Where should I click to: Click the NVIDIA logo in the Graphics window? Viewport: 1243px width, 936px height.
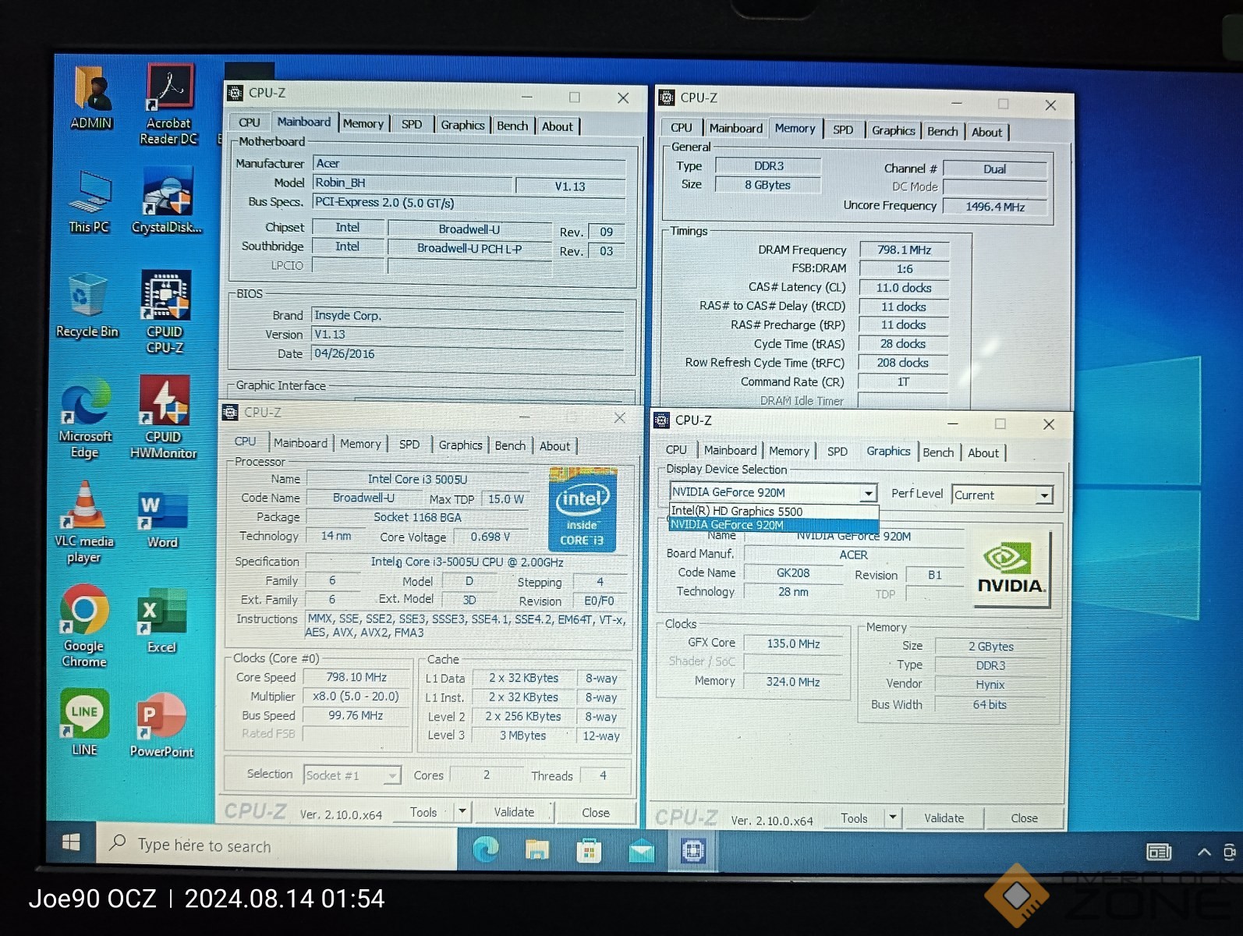[1011, 569]
